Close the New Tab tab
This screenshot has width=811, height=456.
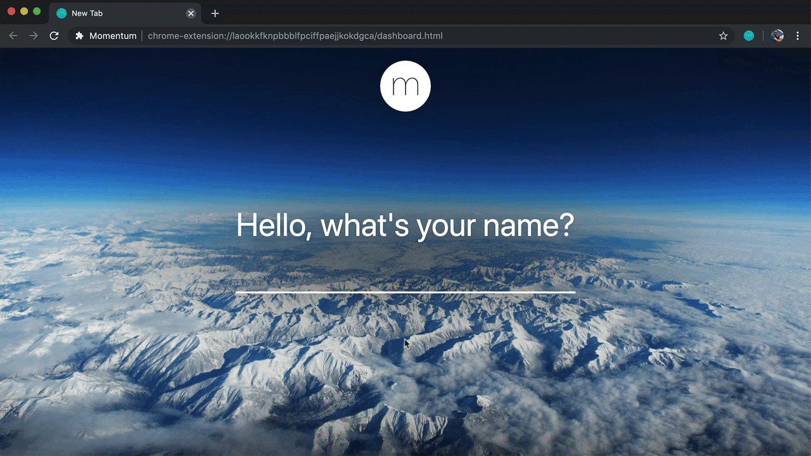pos(191,13)
